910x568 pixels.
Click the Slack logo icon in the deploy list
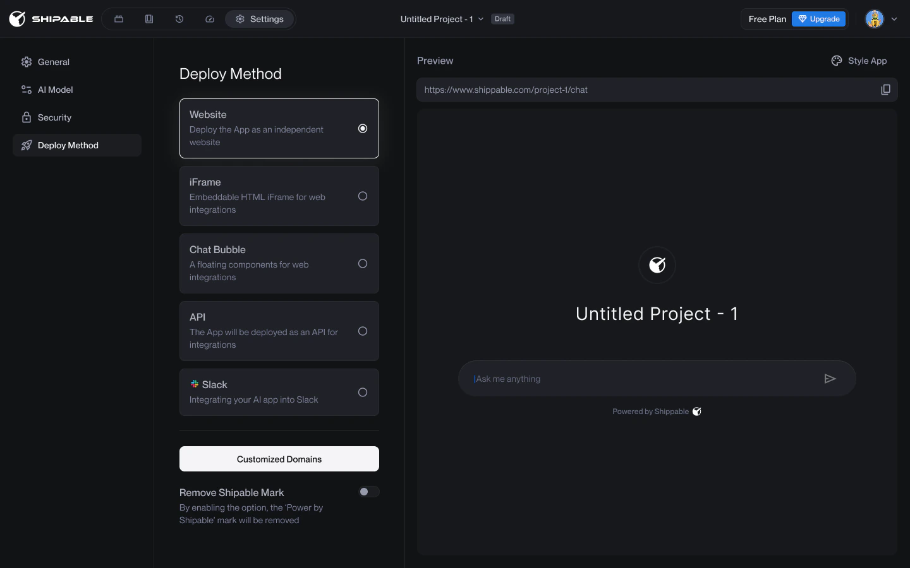point(195,384)
